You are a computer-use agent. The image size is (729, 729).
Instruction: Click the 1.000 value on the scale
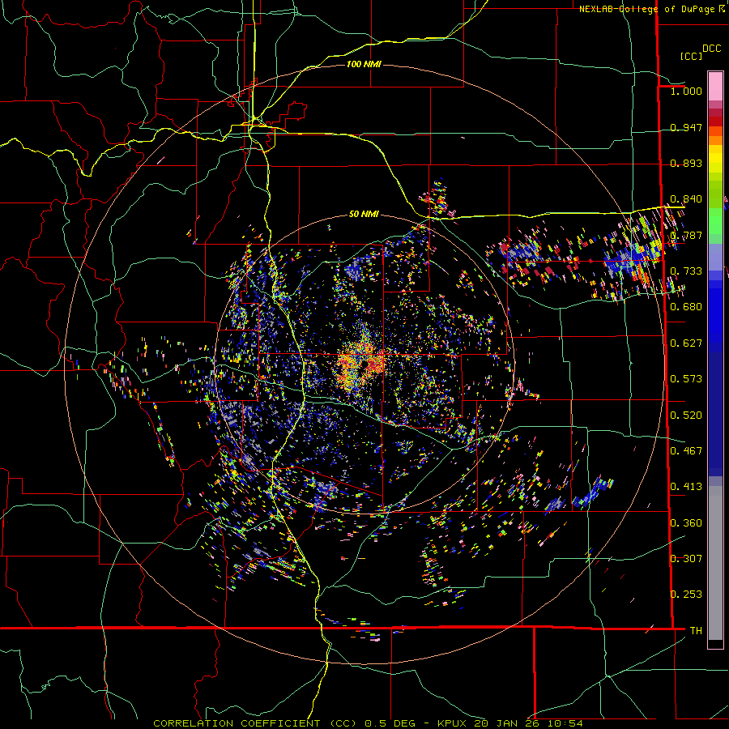pyautogui.click(x=686, y=91)
